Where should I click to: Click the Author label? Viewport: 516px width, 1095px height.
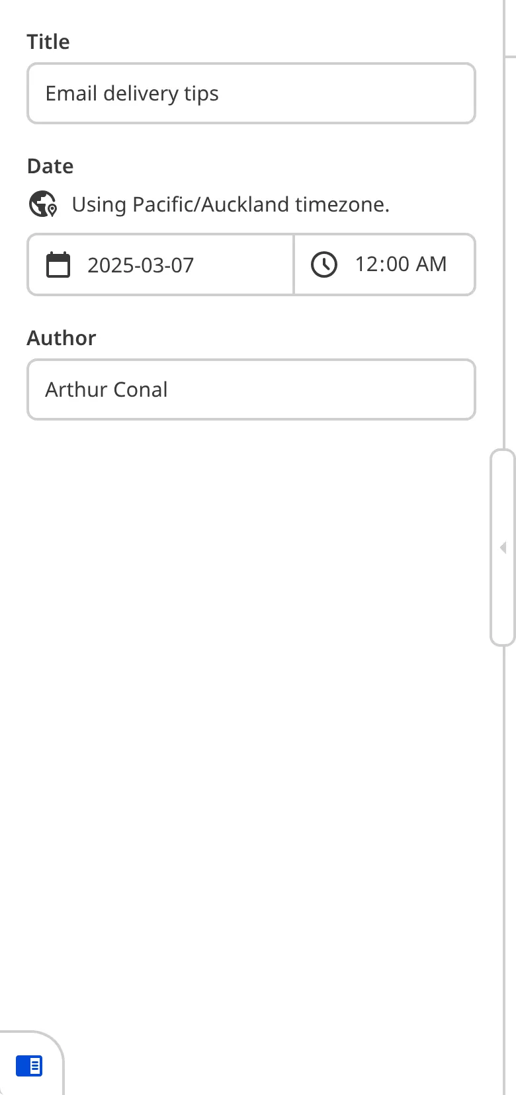click(x=62, y=338)
